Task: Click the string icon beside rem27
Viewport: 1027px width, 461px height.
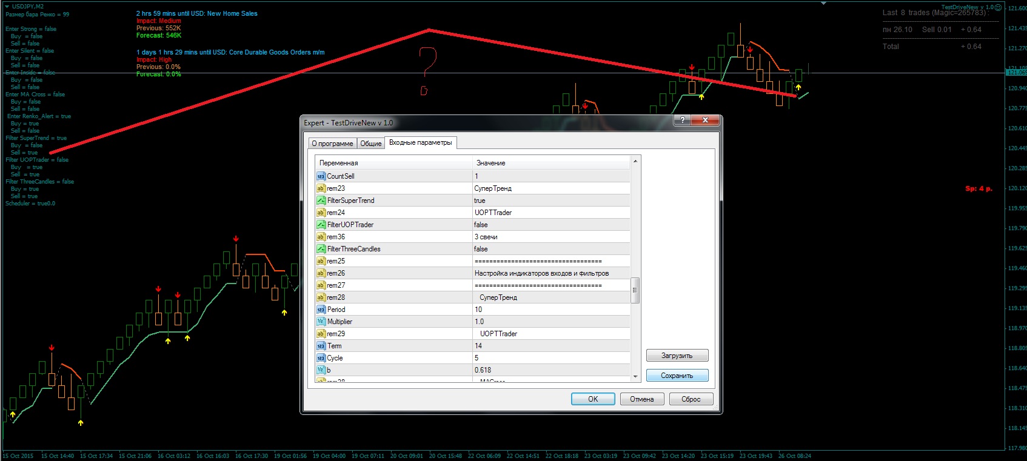Action: (321, 285)
